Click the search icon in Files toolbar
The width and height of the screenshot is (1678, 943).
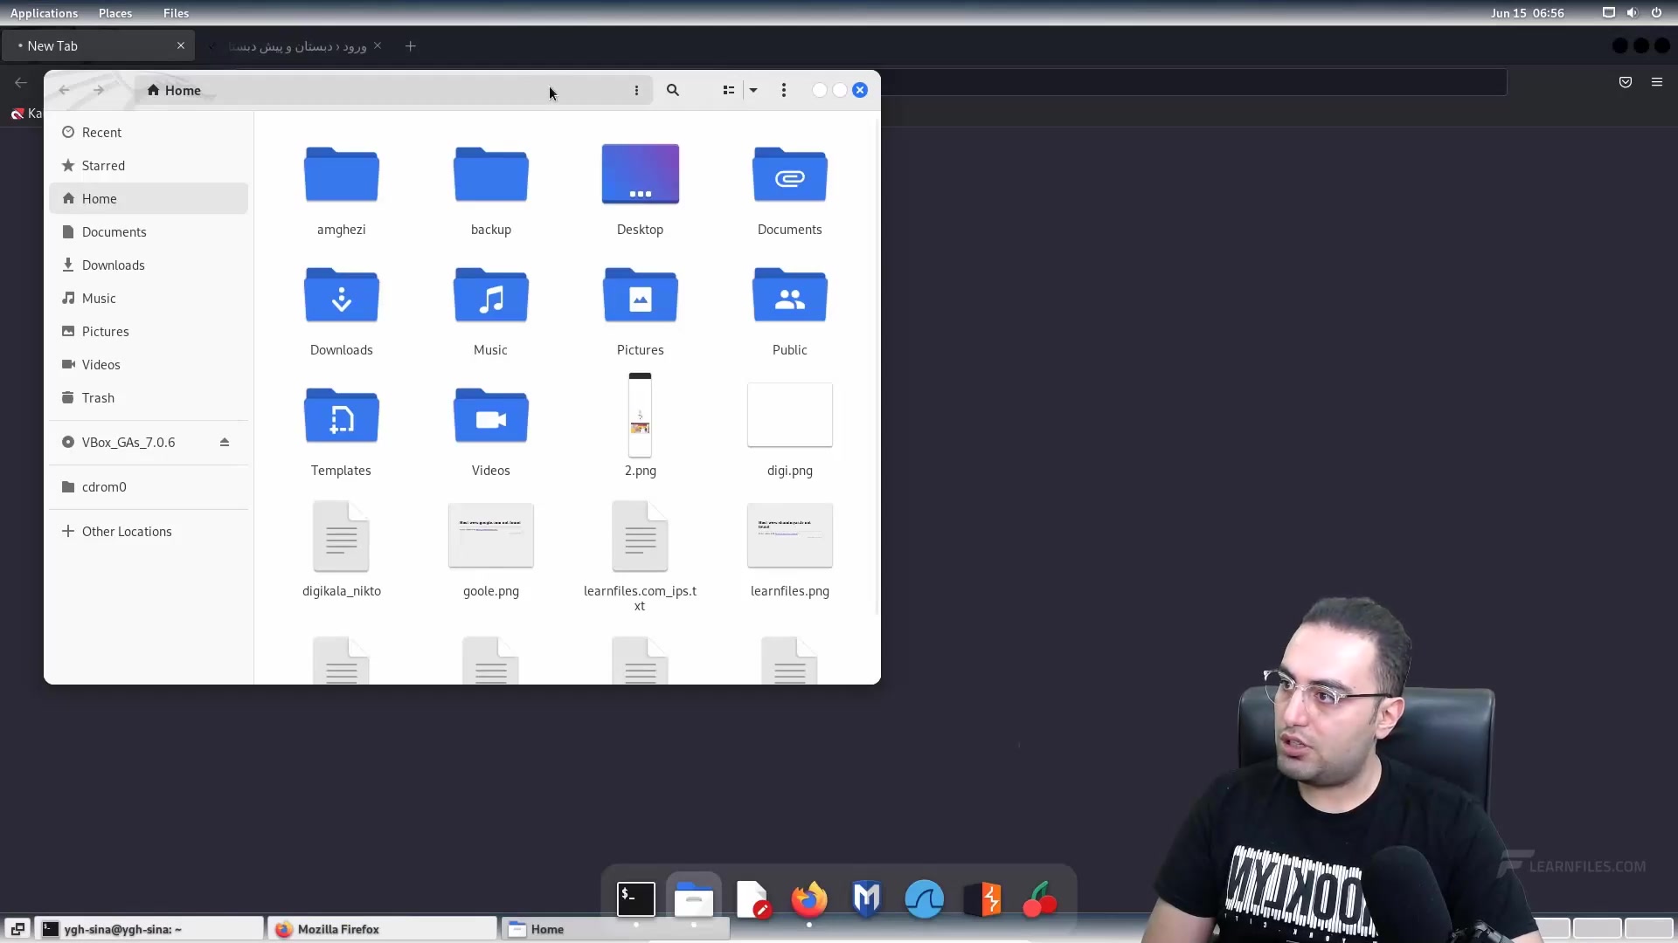672,90
